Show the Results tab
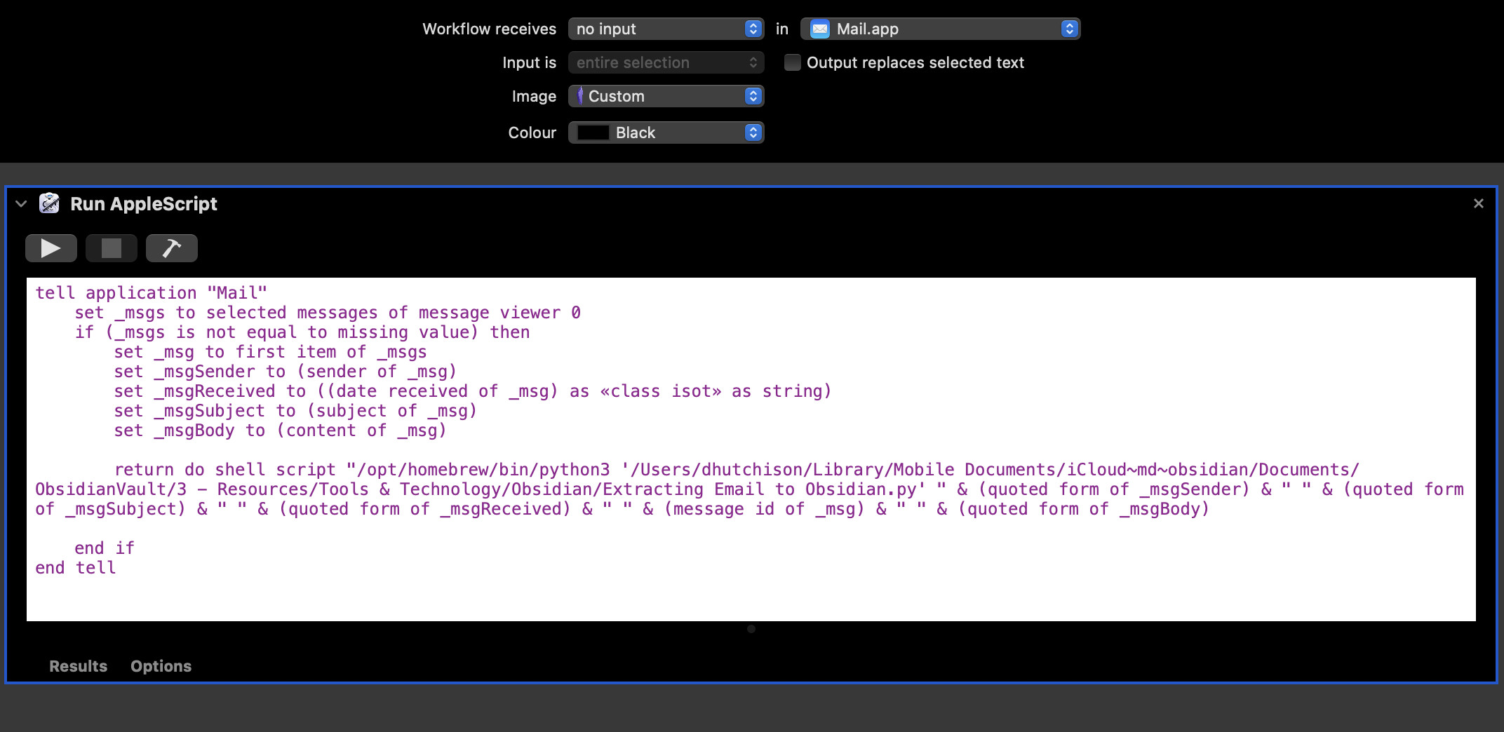The image size is (1504, 732). coord(78,666)
